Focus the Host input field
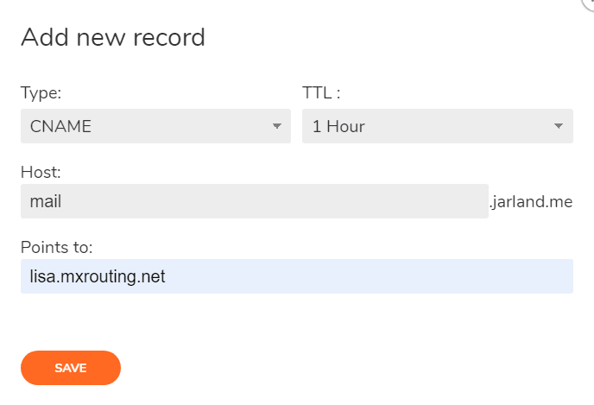Viewport: 594px width, 405px height. pos(254,201)
